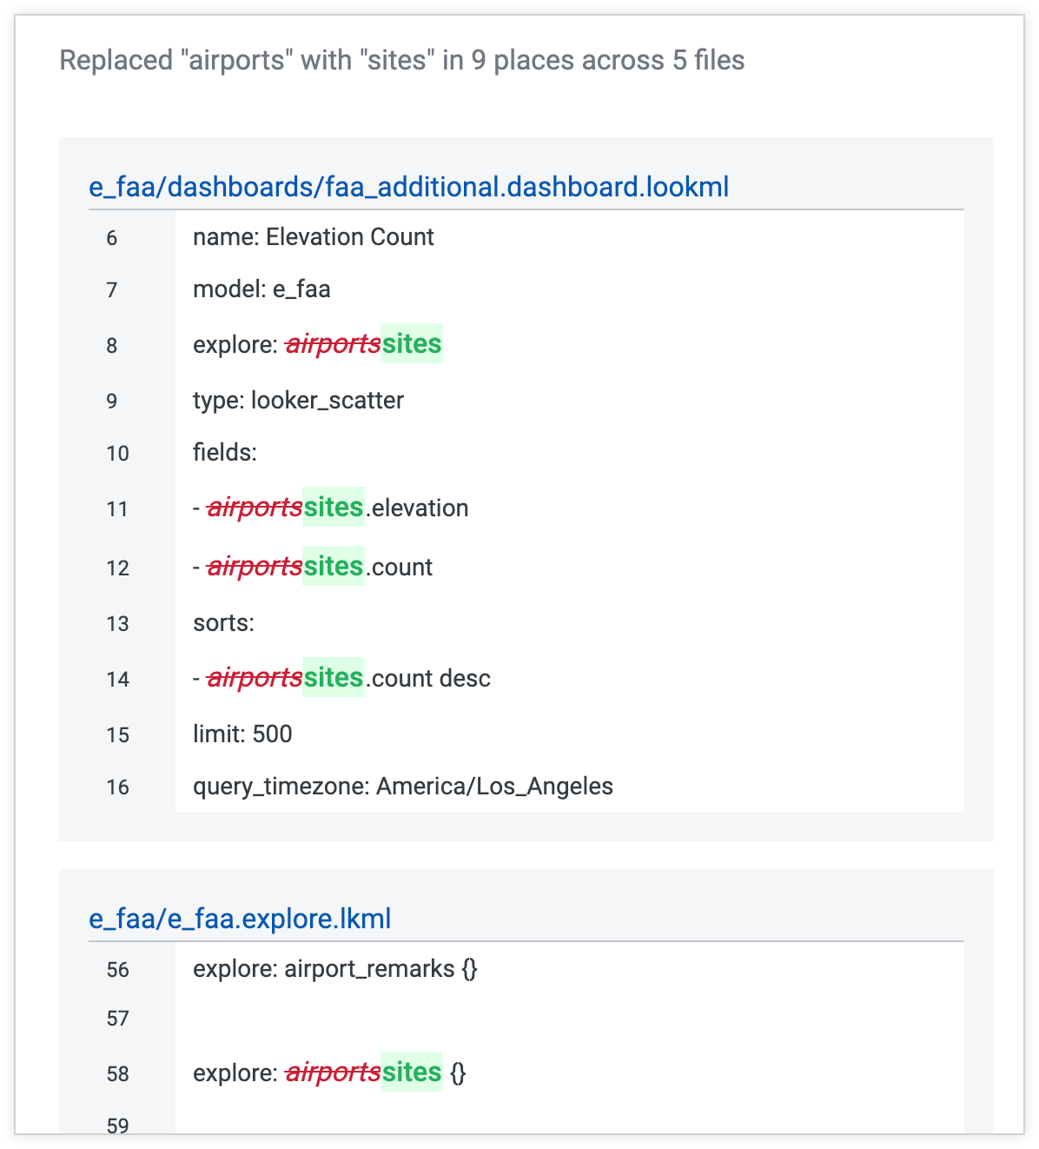Click line number 8 in the gutter
This screenshot has height=1149, width=1039.
[112, 346]
